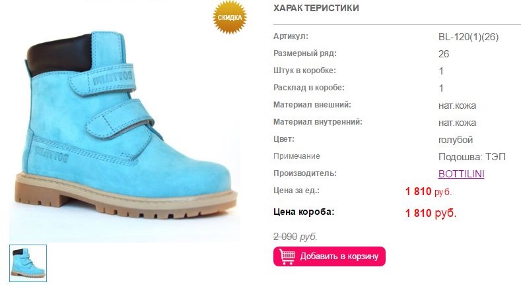The height and width of the screenshot is (296, 521).
Task: Click the shopping cart icon in the pink button
Action: (287, 256)
